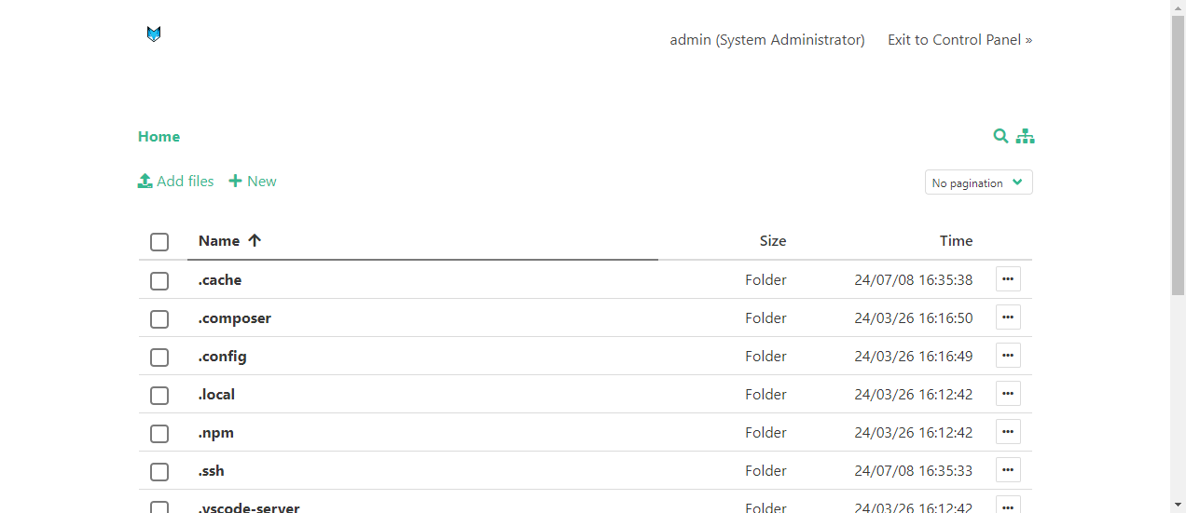Click the plus icon next to New
The image size is (1186, 513).
235,182
